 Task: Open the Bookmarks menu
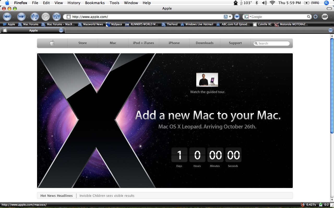95,3
